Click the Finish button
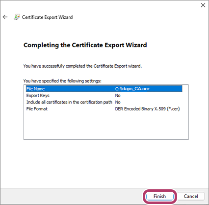This screenshot has height=205, width=209. [x=160, y=196]
